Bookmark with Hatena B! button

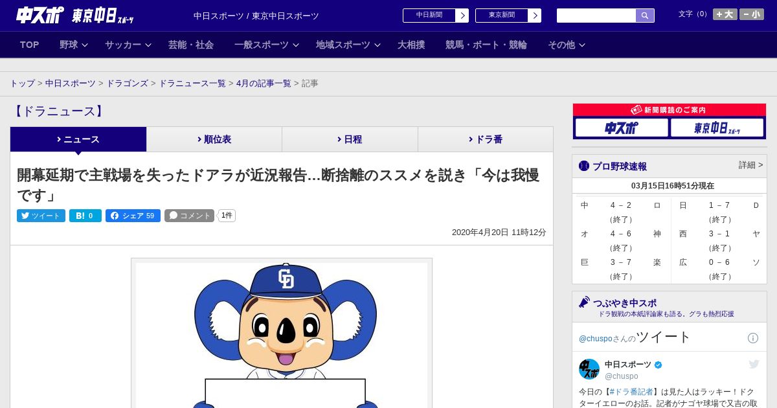(85, 216)
